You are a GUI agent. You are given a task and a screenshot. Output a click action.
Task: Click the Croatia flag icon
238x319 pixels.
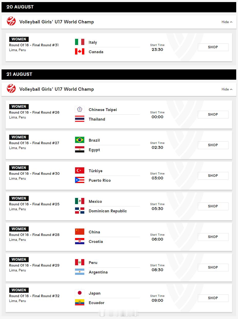(79, 241)
